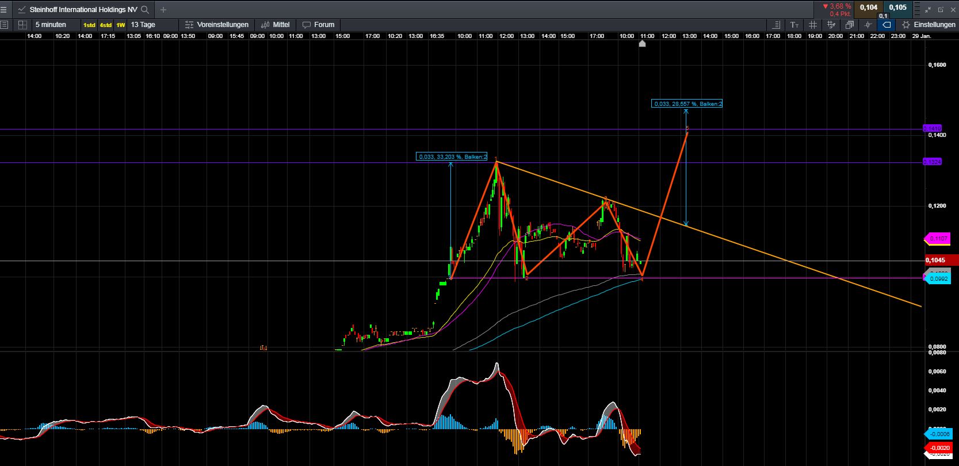The height and width of the screenshot is (466, 959).
Task: Select the 0,1410 purple price level label
Action: [x=932, y=128]
